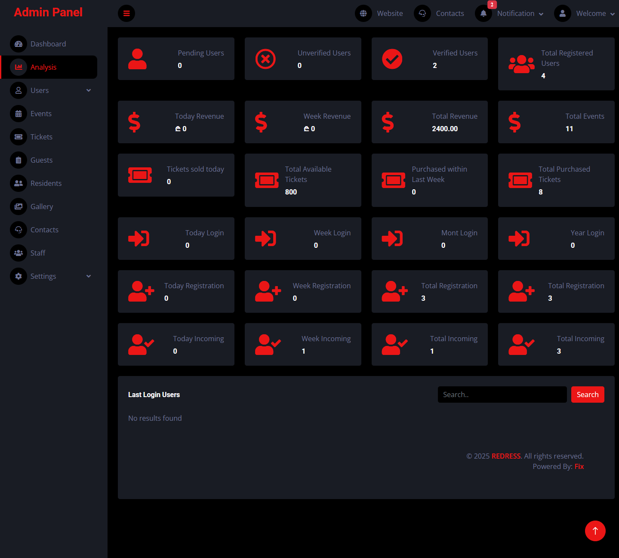
Task: Click the notification bell icon
Action: 483,13
